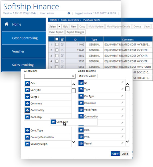
Task: Pin the Car Type visible column
Action: click(x=122, y=96)
